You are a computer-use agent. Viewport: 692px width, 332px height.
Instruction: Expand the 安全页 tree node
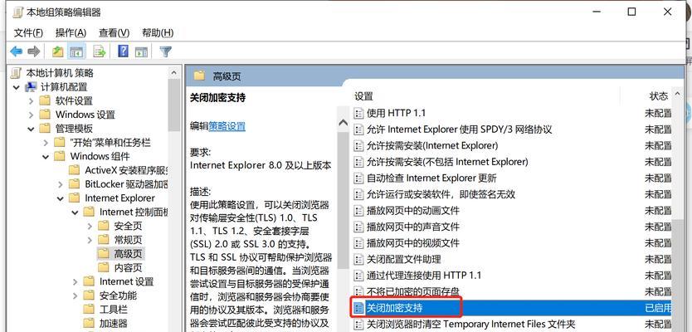click(90, 226)
